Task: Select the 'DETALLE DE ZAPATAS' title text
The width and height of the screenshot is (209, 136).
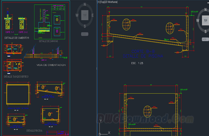Action: tap(48, 41)
